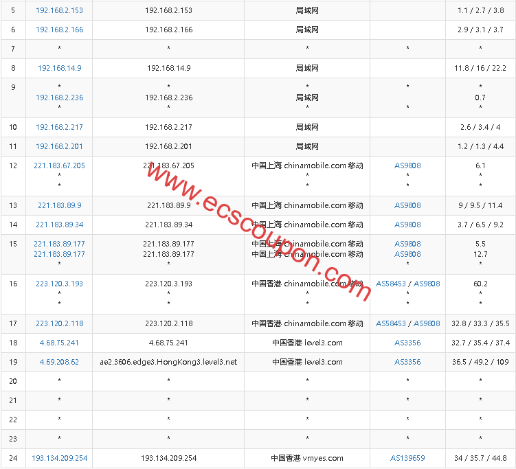
Task: Open IP link 223.120.3.193
Action: (59, 284)
